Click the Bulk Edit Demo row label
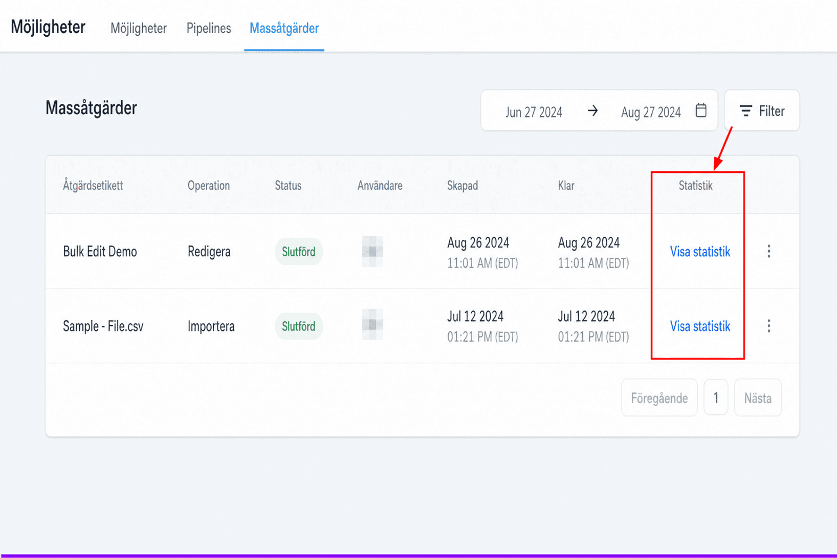 100,252
